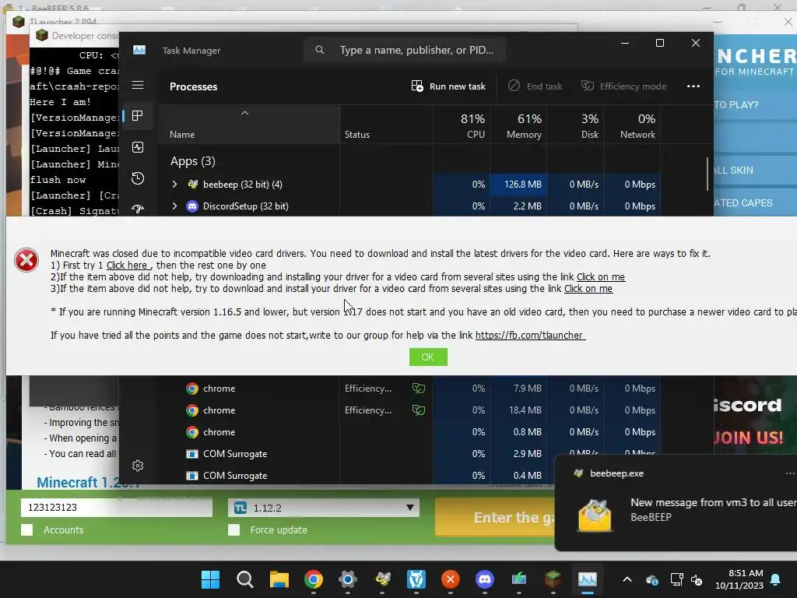Select chrome process using 7.9 MB
The height and width of the screenshot is (598, 797).
click(409, 389)
